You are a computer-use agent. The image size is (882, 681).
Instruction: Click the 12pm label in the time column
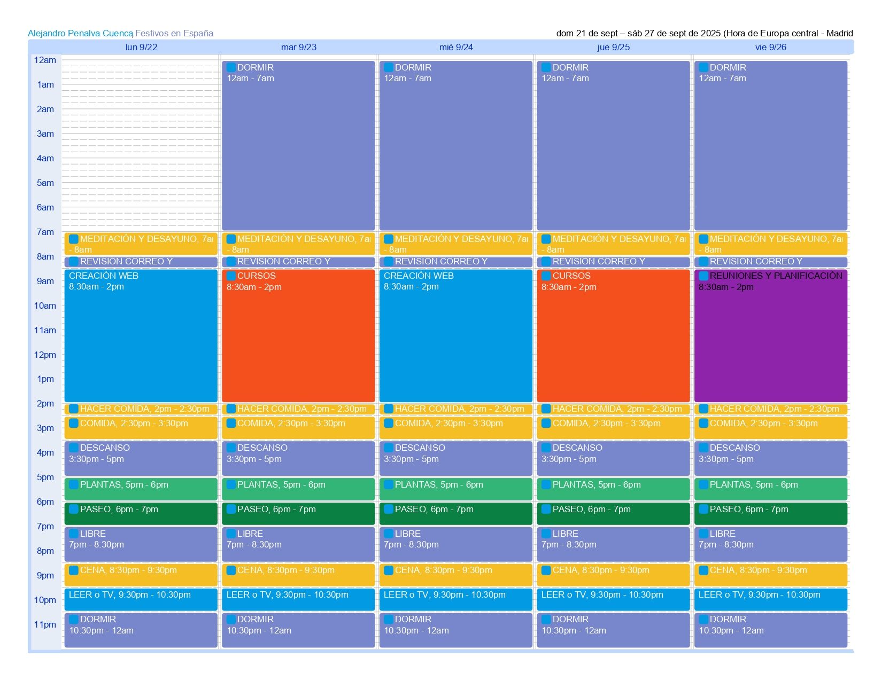pyautogui.click(x=45, y=355)
